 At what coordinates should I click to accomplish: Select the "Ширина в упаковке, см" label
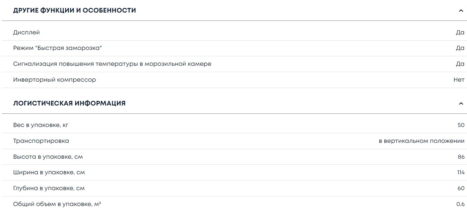(x=49, y=172)
